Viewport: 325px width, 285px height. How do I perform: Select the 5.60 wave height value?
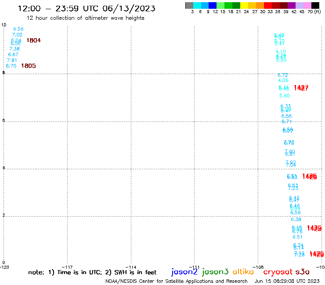pos(285,96)
